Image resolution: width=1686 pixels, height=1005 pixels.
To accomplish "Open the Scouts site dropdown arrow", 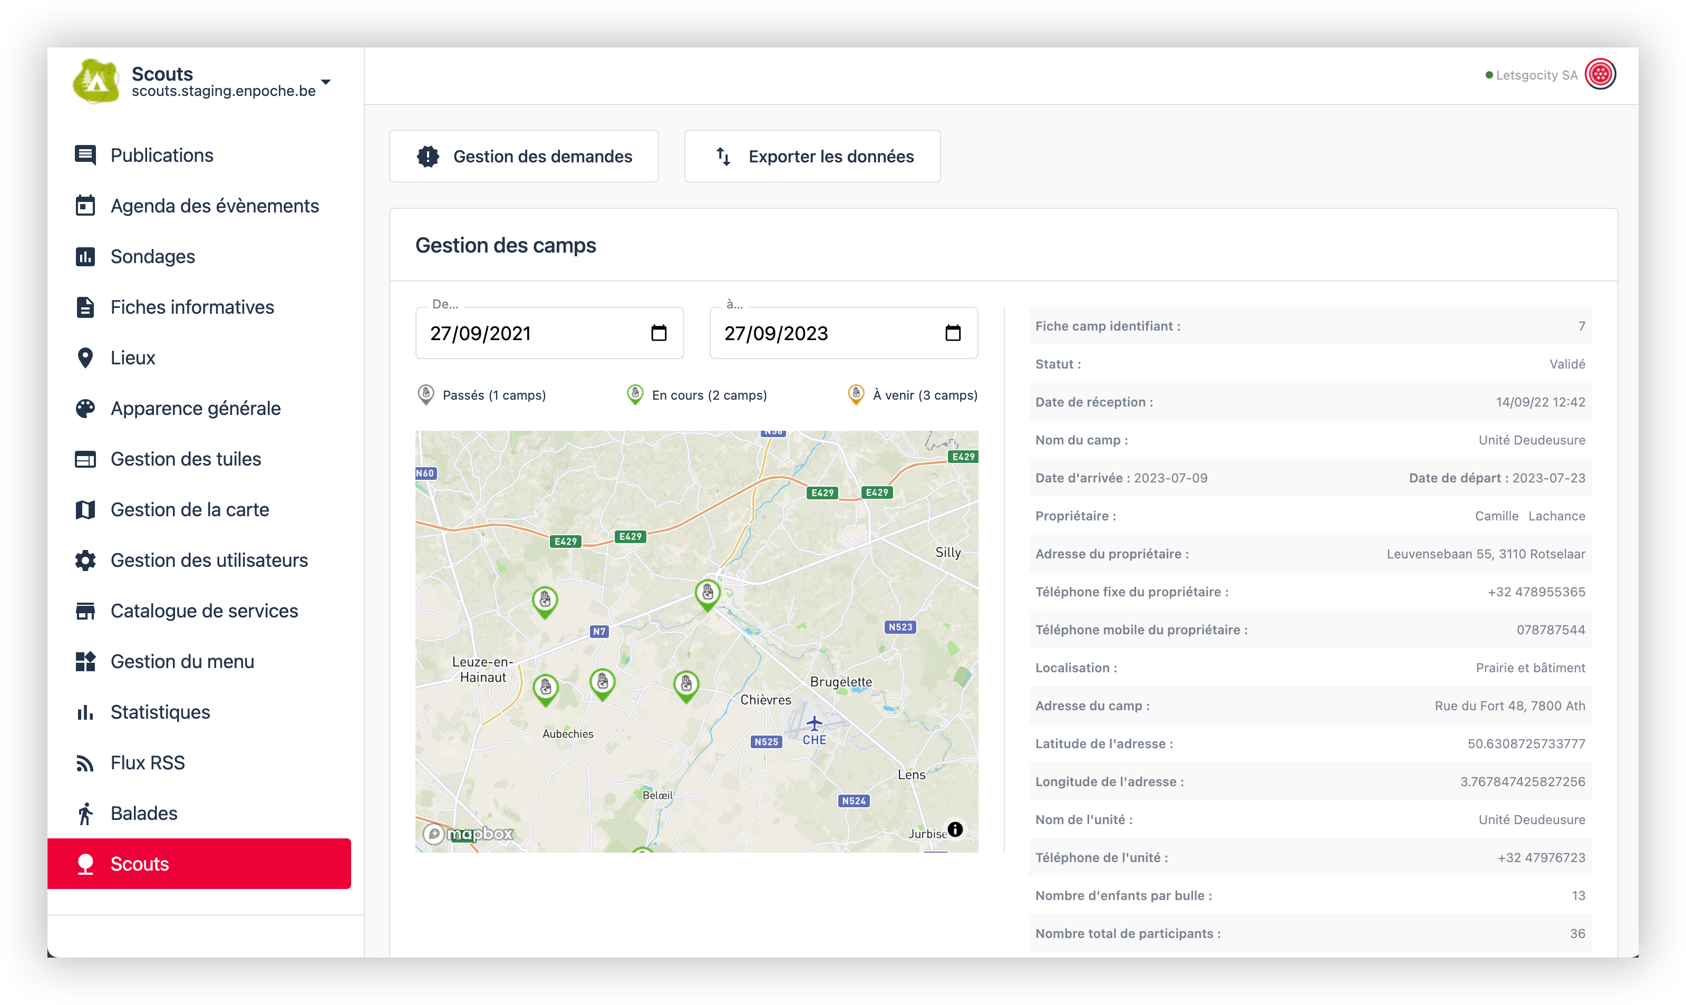I will coord(326,82).
